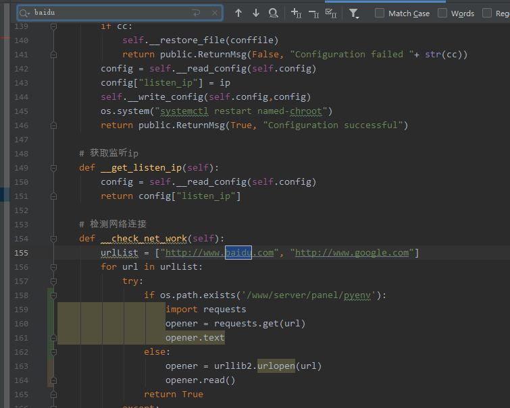Add selection for next occurrence icon
Screen dimensions: 510x408
[295, 13]
